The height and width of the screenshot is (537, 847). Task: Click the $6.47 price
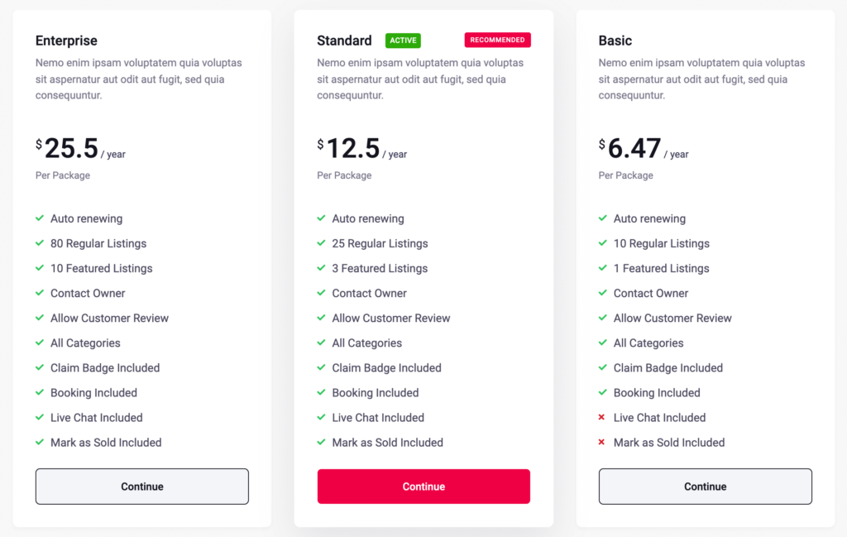tap(629, 148)
